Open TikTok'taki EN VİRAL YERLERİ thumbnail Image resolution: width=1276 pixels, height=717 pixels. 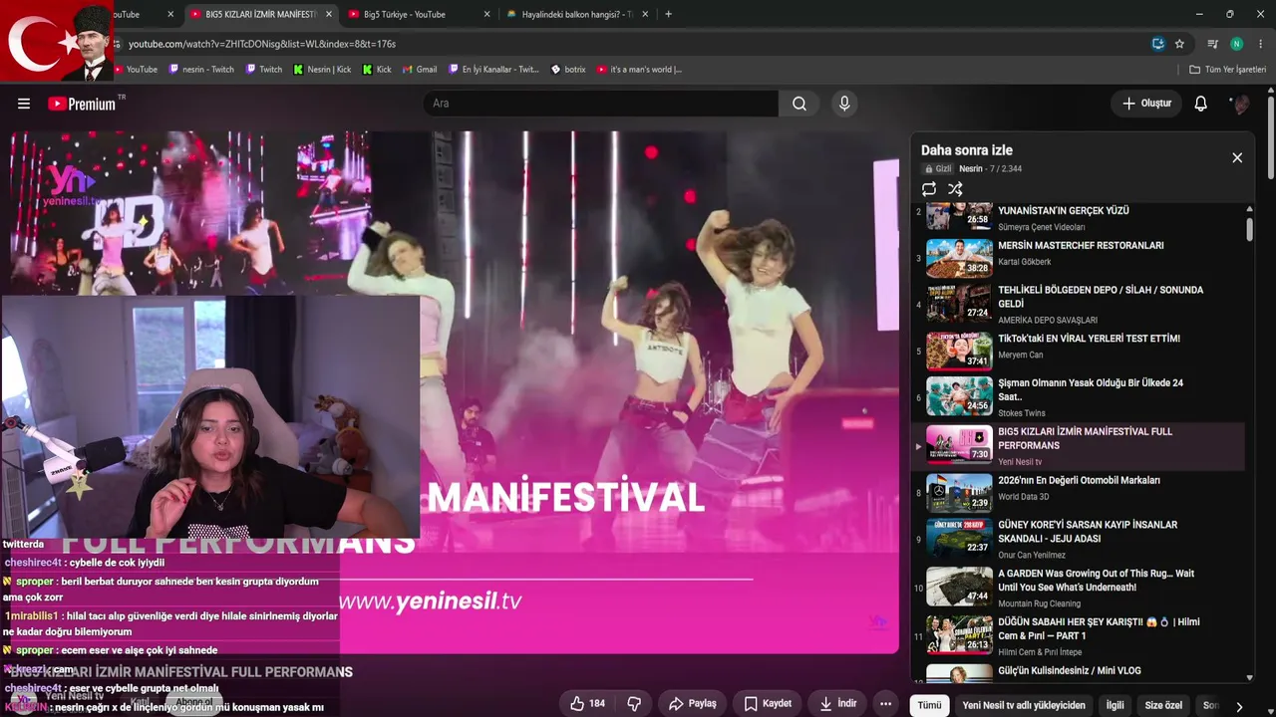point(959,351)
